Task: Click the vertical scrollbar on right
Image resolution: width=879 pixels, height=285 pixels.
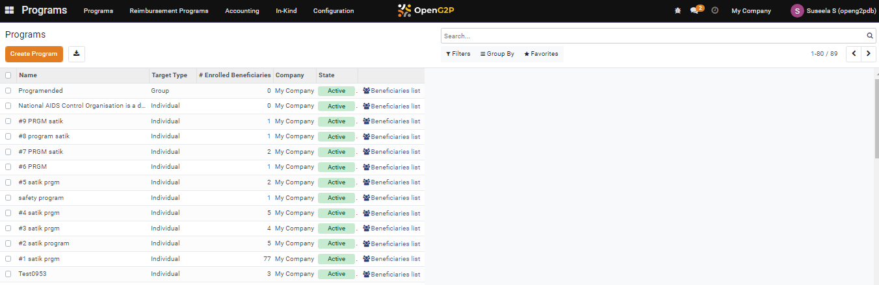Action: click(876, 117)
